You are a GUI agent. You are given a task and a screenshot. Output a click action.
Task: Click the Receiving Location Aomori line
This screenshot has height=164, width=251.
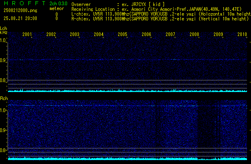tap(156, 9)
